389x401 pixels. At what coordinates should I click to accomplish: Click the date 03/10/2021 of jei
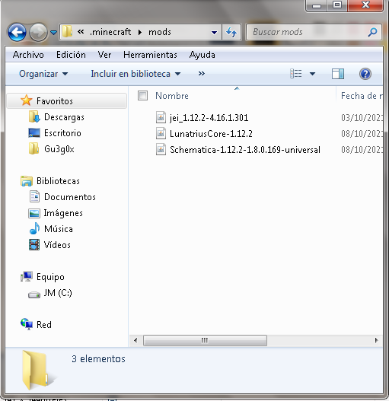(x=362, y=118)
